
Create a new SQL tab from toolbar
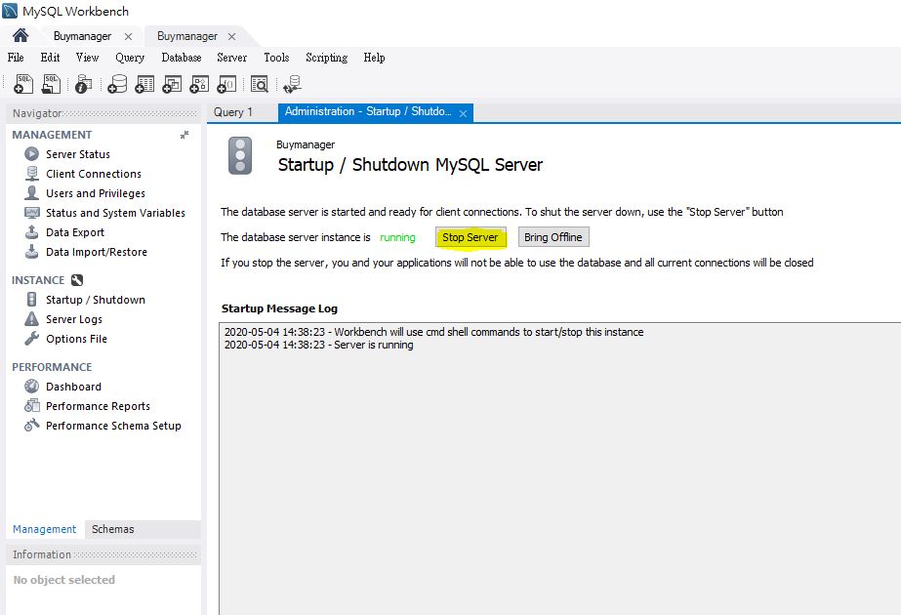coord(23,85)
